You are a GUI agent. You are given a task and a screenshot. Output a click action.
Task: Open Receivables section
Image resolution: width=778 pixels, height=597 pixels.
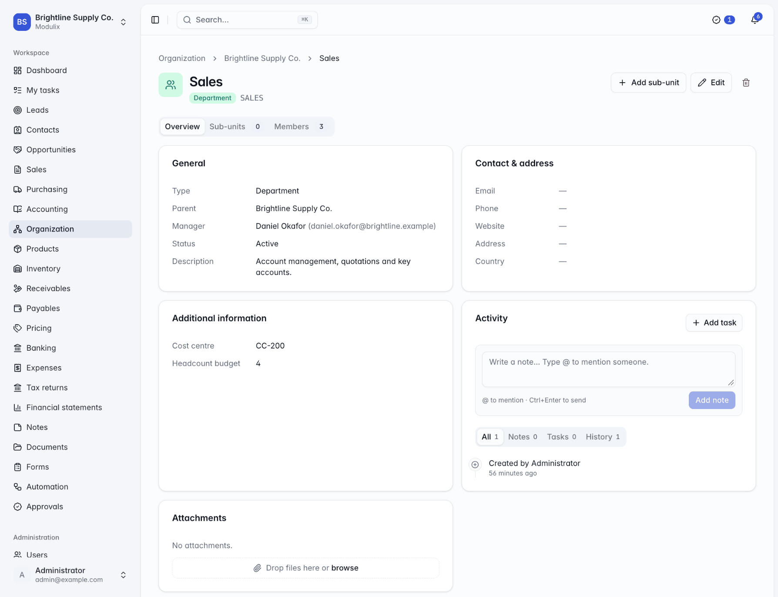70,288
